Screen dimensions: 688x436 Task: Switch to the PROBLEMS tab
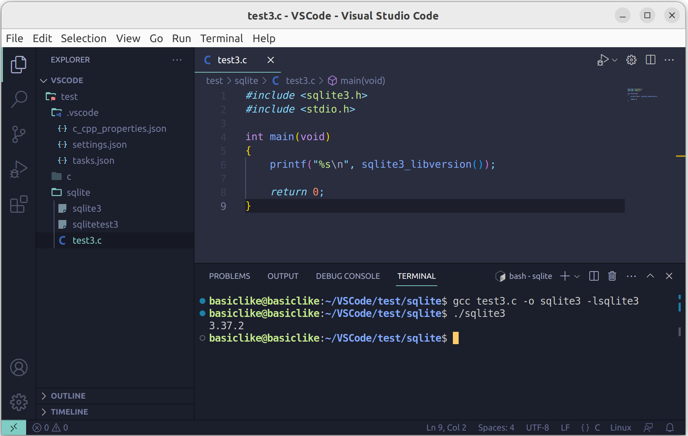point(229,276)
